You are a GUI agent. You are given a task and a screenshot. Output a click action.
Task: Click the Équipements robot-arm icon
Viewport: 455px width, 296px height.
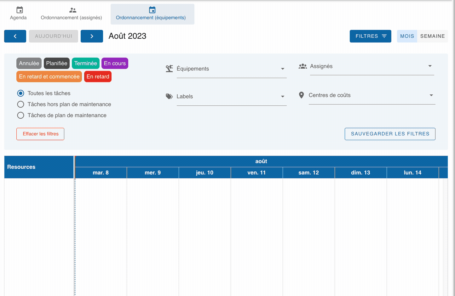pyautogui.click(x=170, y=69)
